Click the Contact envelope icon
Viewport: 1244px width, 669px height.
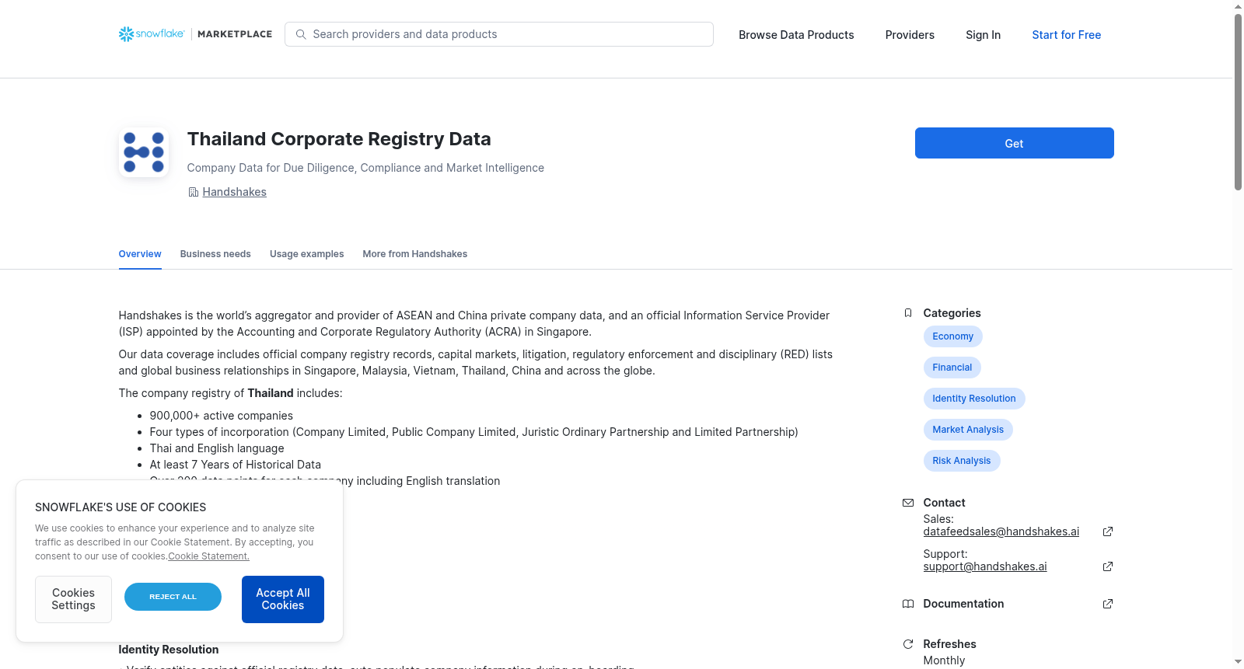[908, 503]
